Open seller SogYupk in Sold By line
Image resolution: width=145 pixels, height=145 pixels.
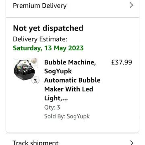tap(78, 116)
